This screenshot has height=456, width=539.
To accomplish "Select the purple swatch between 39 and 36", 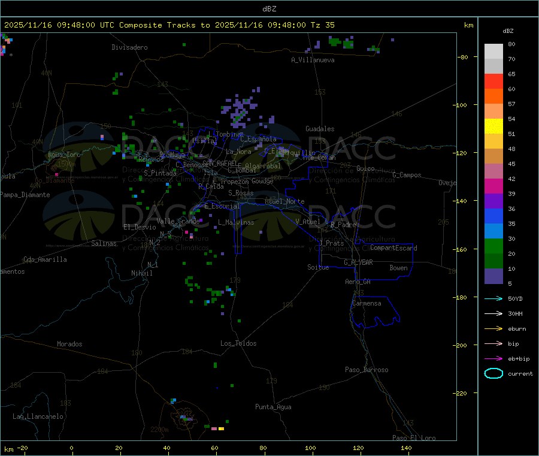I will pyautogui.click(x=493, y=201).
